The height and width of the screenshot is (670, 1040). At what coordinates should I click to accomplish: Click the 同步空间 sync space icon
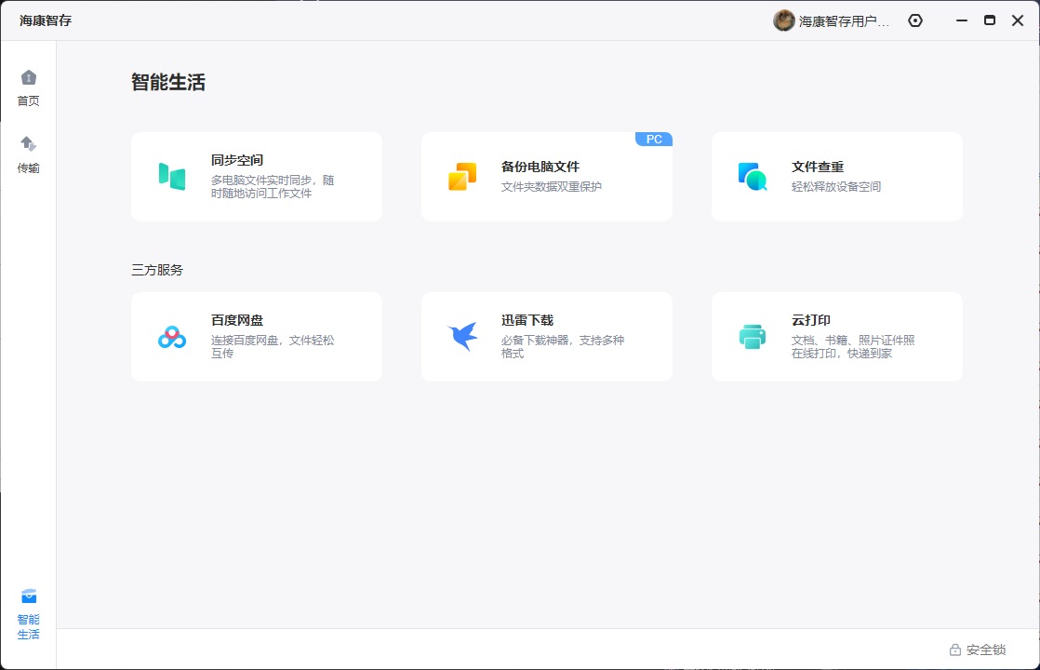click(173, 175)
